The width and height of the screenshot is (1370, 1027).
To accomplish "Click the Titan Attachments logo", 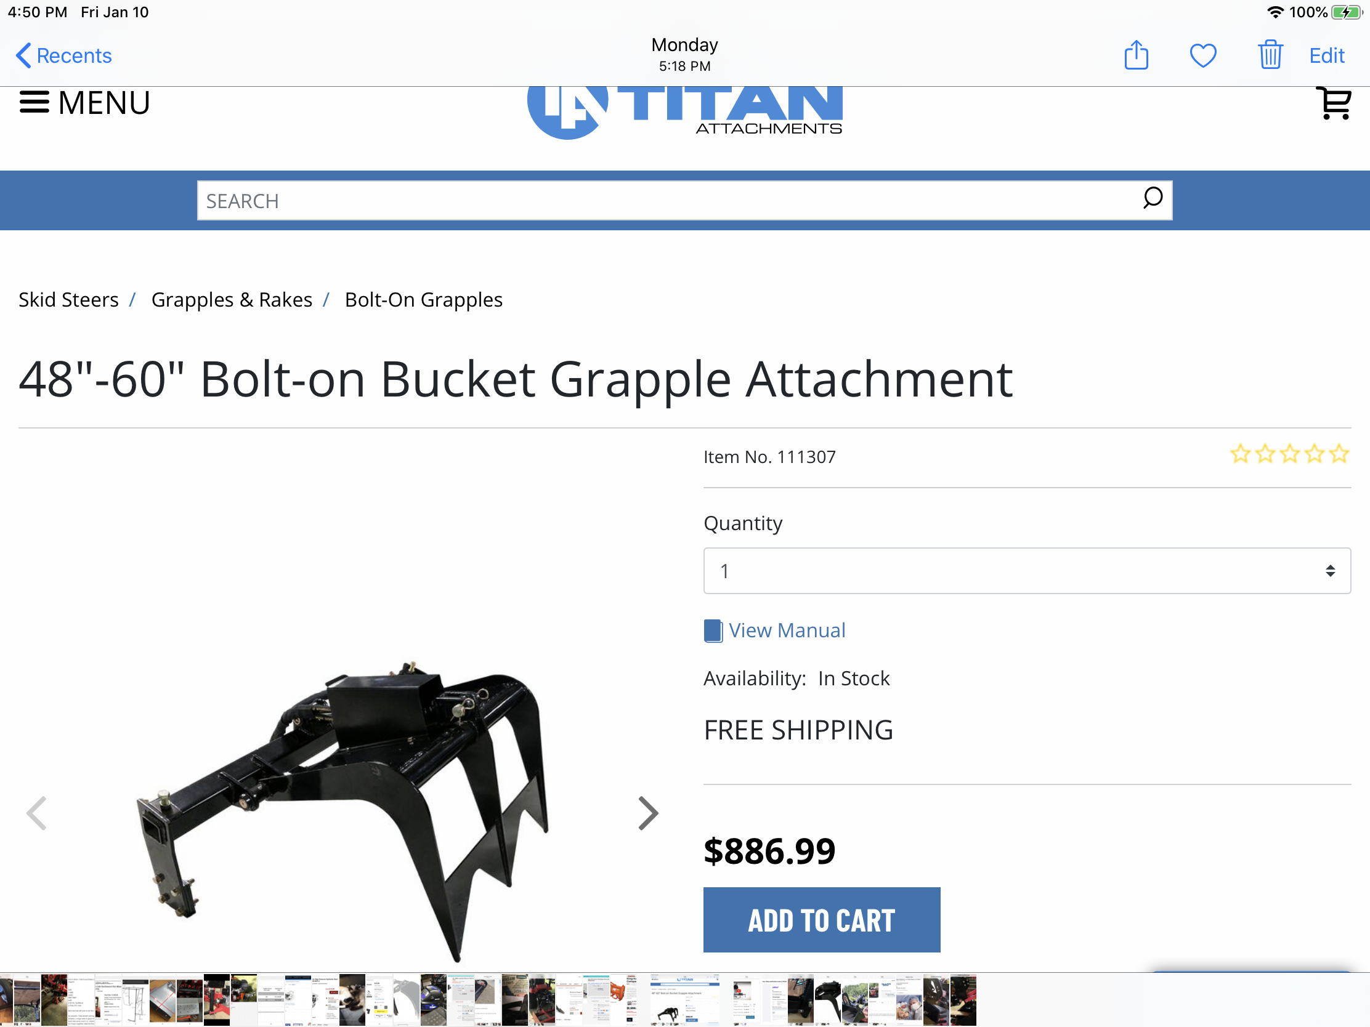I will click(684, 113).
